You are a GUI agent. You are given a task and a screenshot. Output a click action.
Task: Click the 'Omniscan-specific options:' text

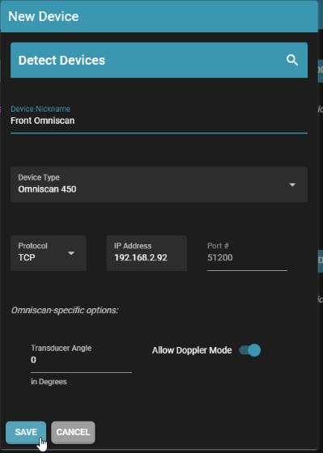[x=65, y=311]
